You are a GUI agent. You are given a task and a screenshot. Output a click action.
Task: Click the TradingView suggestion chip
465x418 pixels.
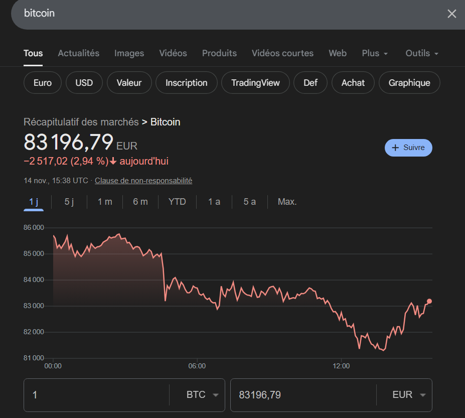pyautogui.click(x=255, y=83)
